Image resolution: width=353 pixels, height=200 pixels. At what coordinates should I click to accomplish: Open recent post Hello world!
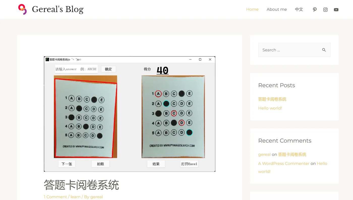270,108
